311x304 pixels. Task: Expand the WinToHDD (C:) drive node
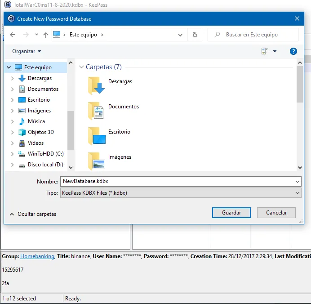click(12, 154)
